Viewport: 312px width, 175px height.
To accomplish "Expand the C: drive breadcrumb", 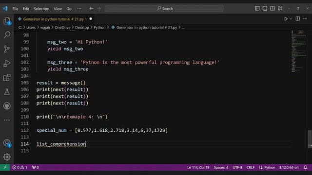I will point(20,28).
